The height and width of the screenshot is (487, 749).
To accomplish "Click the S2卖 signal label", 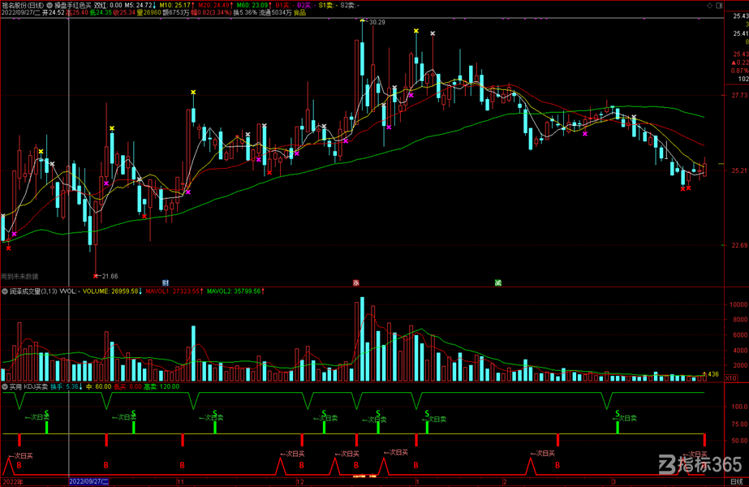I will coord(348,5).
